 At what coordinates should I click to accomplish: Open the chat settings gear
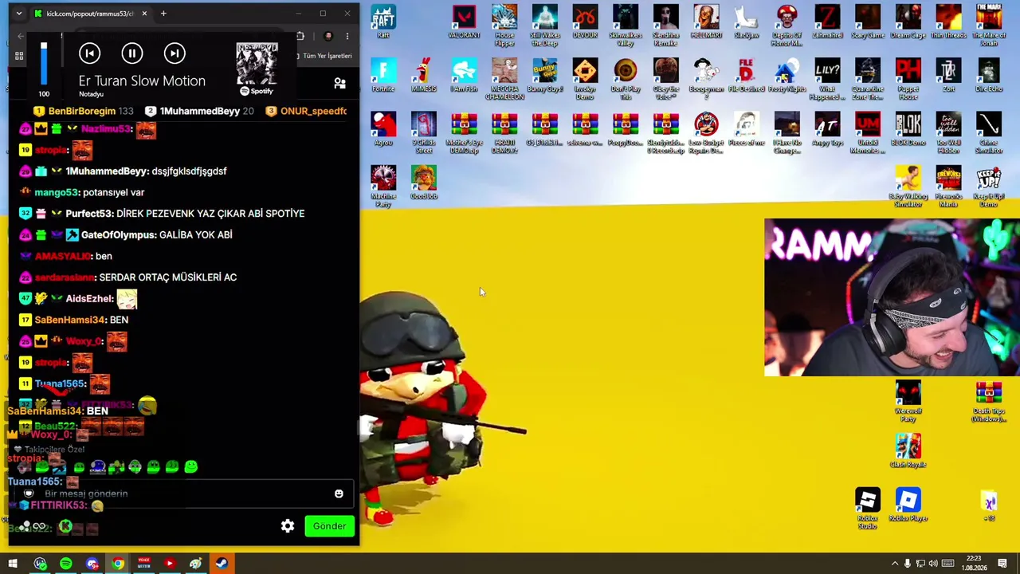tap(288, 526)
